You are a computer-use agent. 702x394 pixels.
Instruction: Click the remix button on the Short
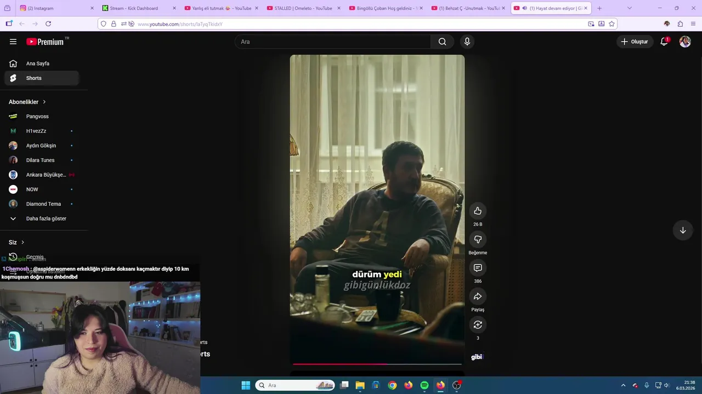pos(478,325)
